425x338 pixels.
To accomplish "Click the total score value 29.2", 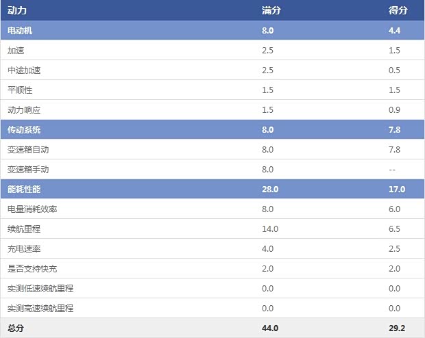I will [x=397, y=328].
